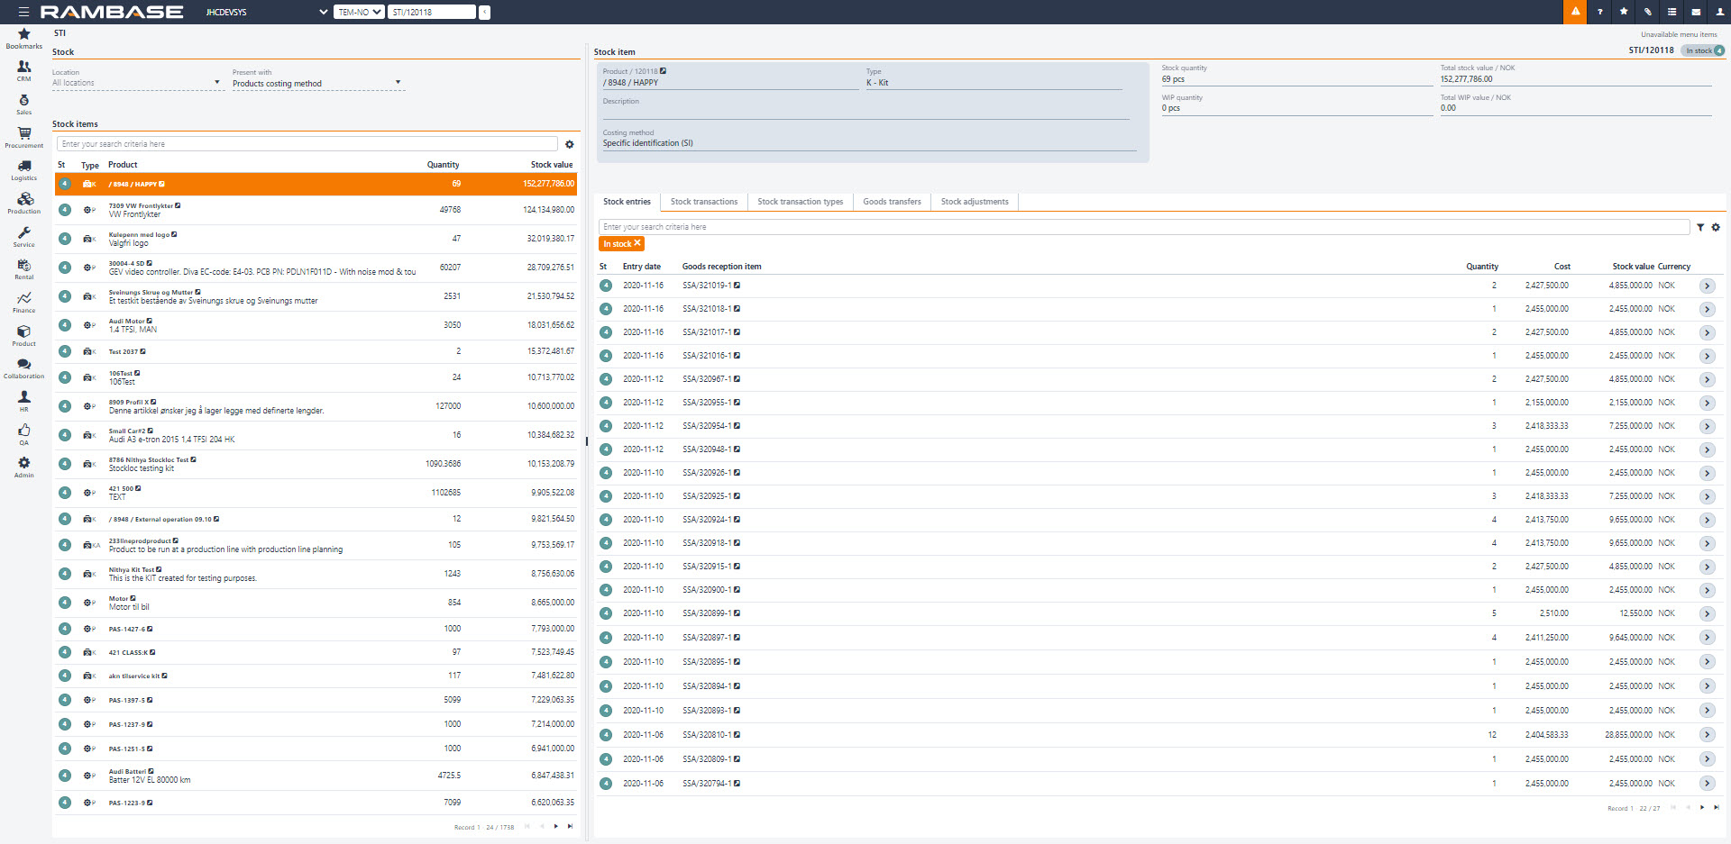Open the TEM-NO company selector
The image size is (1731, 844).
point(359,12)
